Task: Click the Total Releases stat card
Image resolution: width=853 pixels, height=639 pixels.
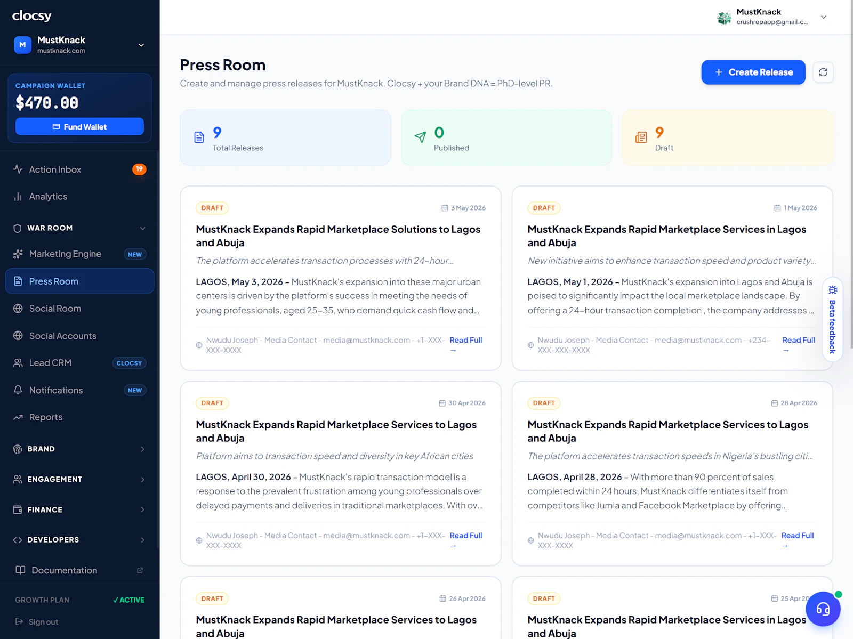Action: click(x=285, y=137)
